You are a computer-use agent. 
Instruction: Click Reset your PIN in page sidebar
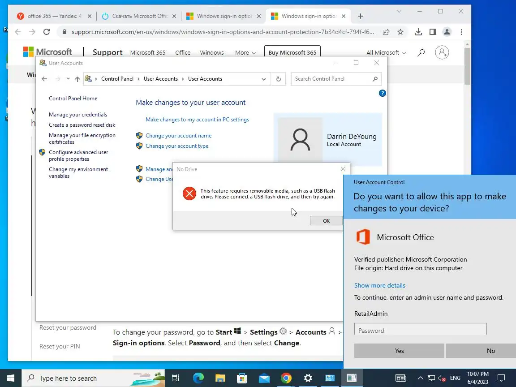60,346
